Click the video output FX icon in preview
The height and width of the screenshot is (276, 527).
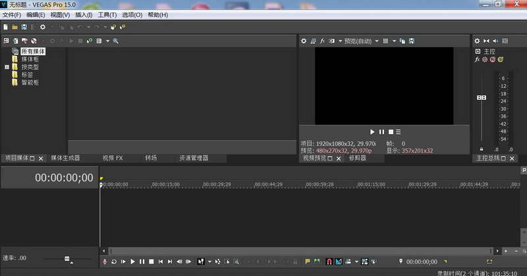[322, 41]
